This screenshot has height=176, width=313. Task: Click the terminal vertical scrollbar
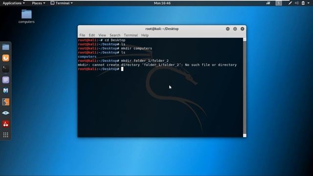245,88
